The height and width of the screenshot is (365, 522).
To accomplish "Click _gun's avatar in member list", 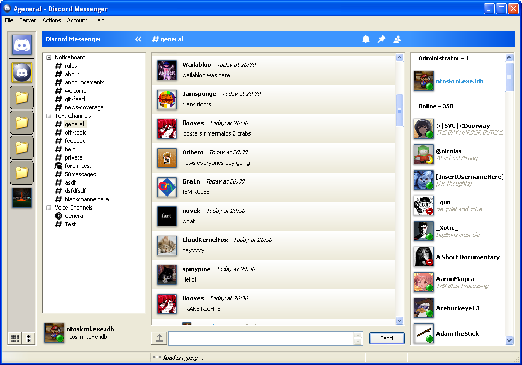I will tap(424, 205).
